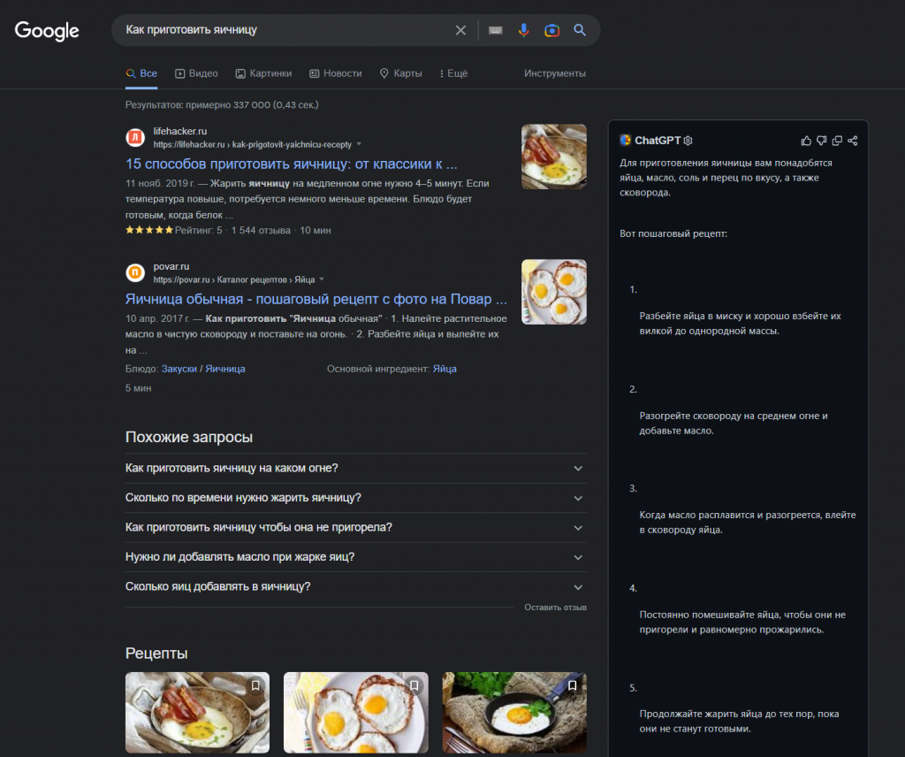Start voice search with microphone icon
Screen dimensions: 905x757
coord(523,30)
